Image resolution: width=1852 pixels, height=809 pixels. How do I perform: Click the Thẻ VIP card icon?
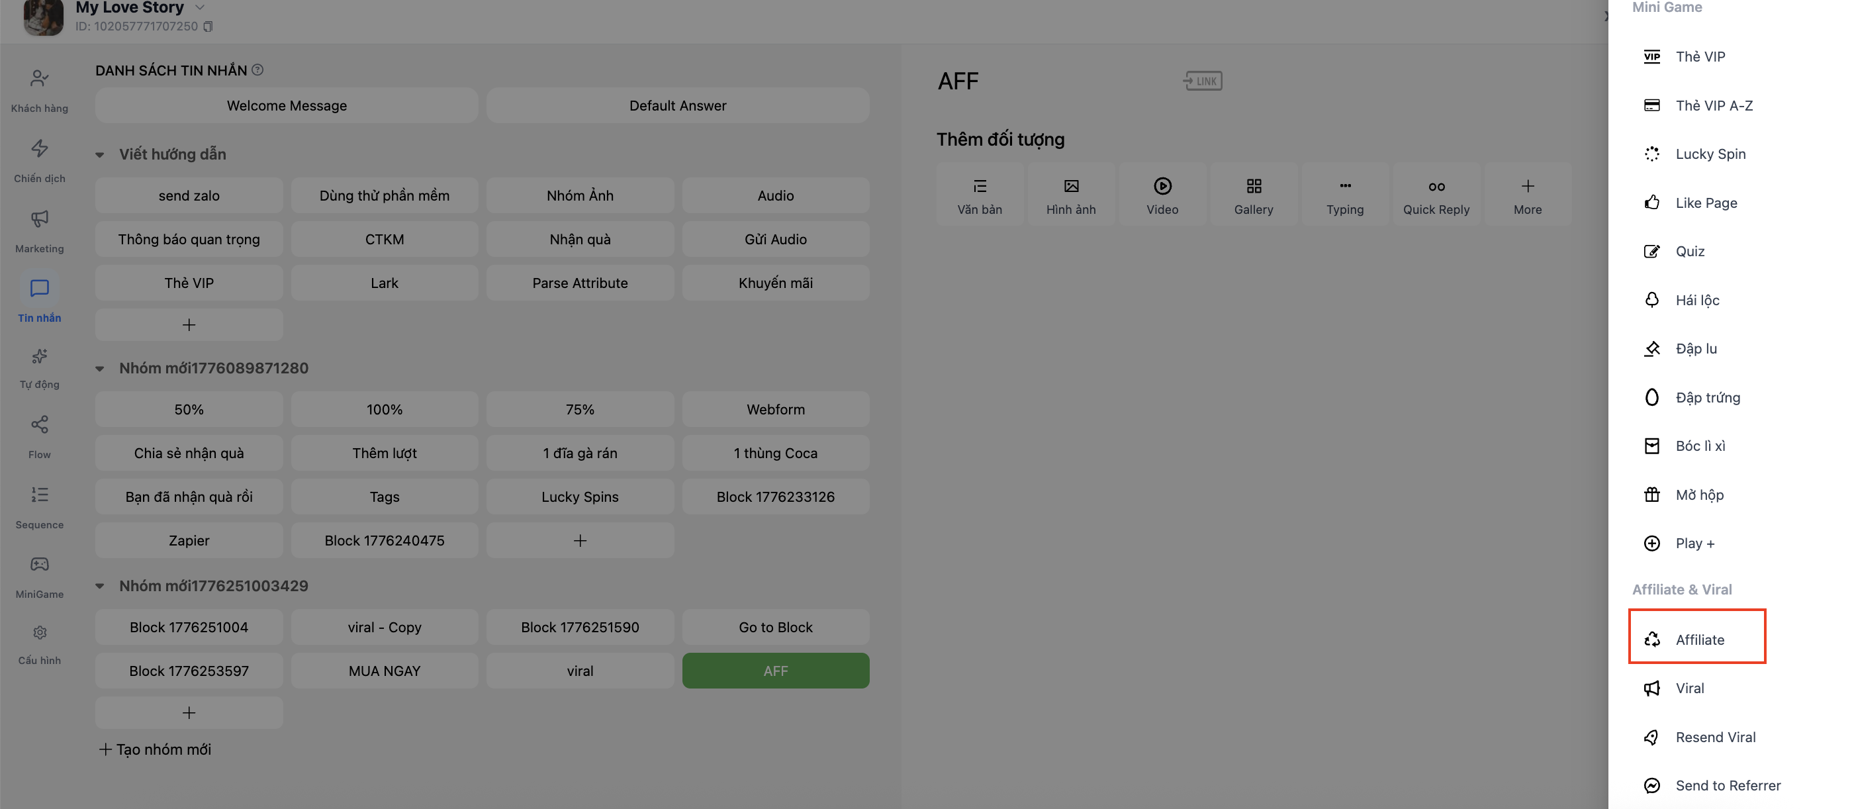click(1652, 57)
